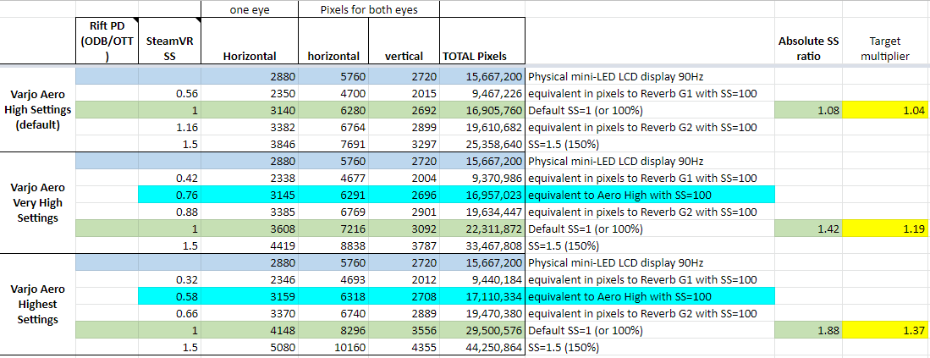The height and width of the screenshot is (358, 930).
Task: Select the cell containing 3846
Action: (250, 144)
